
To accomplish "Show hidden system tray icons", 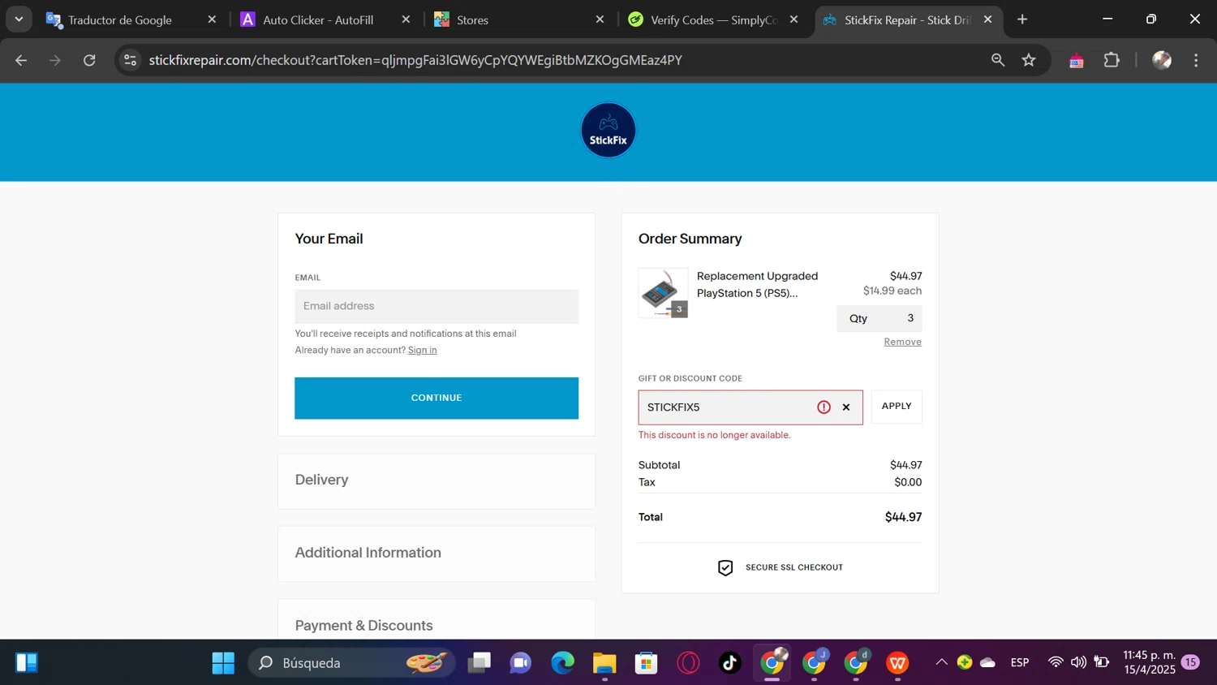I will (942, 662).
